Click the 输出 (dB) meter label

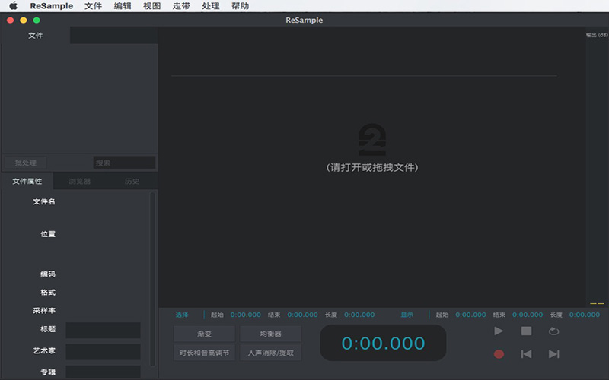pos(597,35)
